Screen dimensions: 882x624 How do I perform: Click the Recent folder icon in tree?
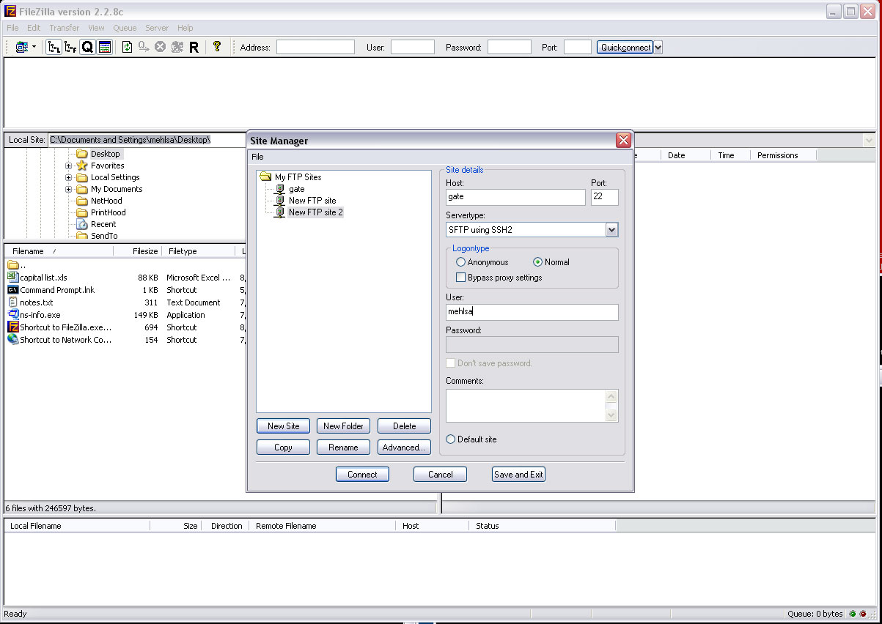click(x=82, y=224)
